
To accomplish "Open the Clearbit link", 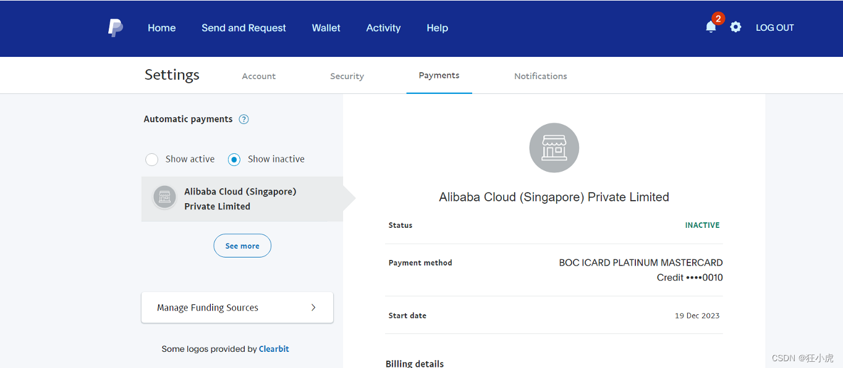I will (274, 349).
